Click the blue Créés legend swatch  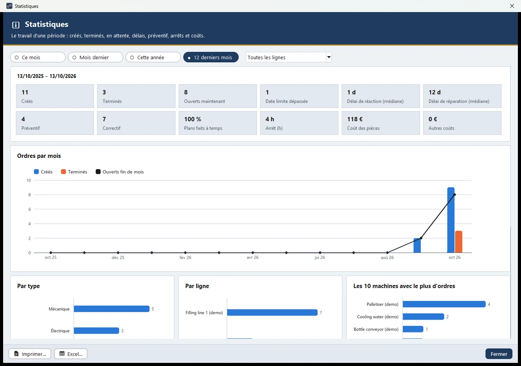(x=36, y=172)
